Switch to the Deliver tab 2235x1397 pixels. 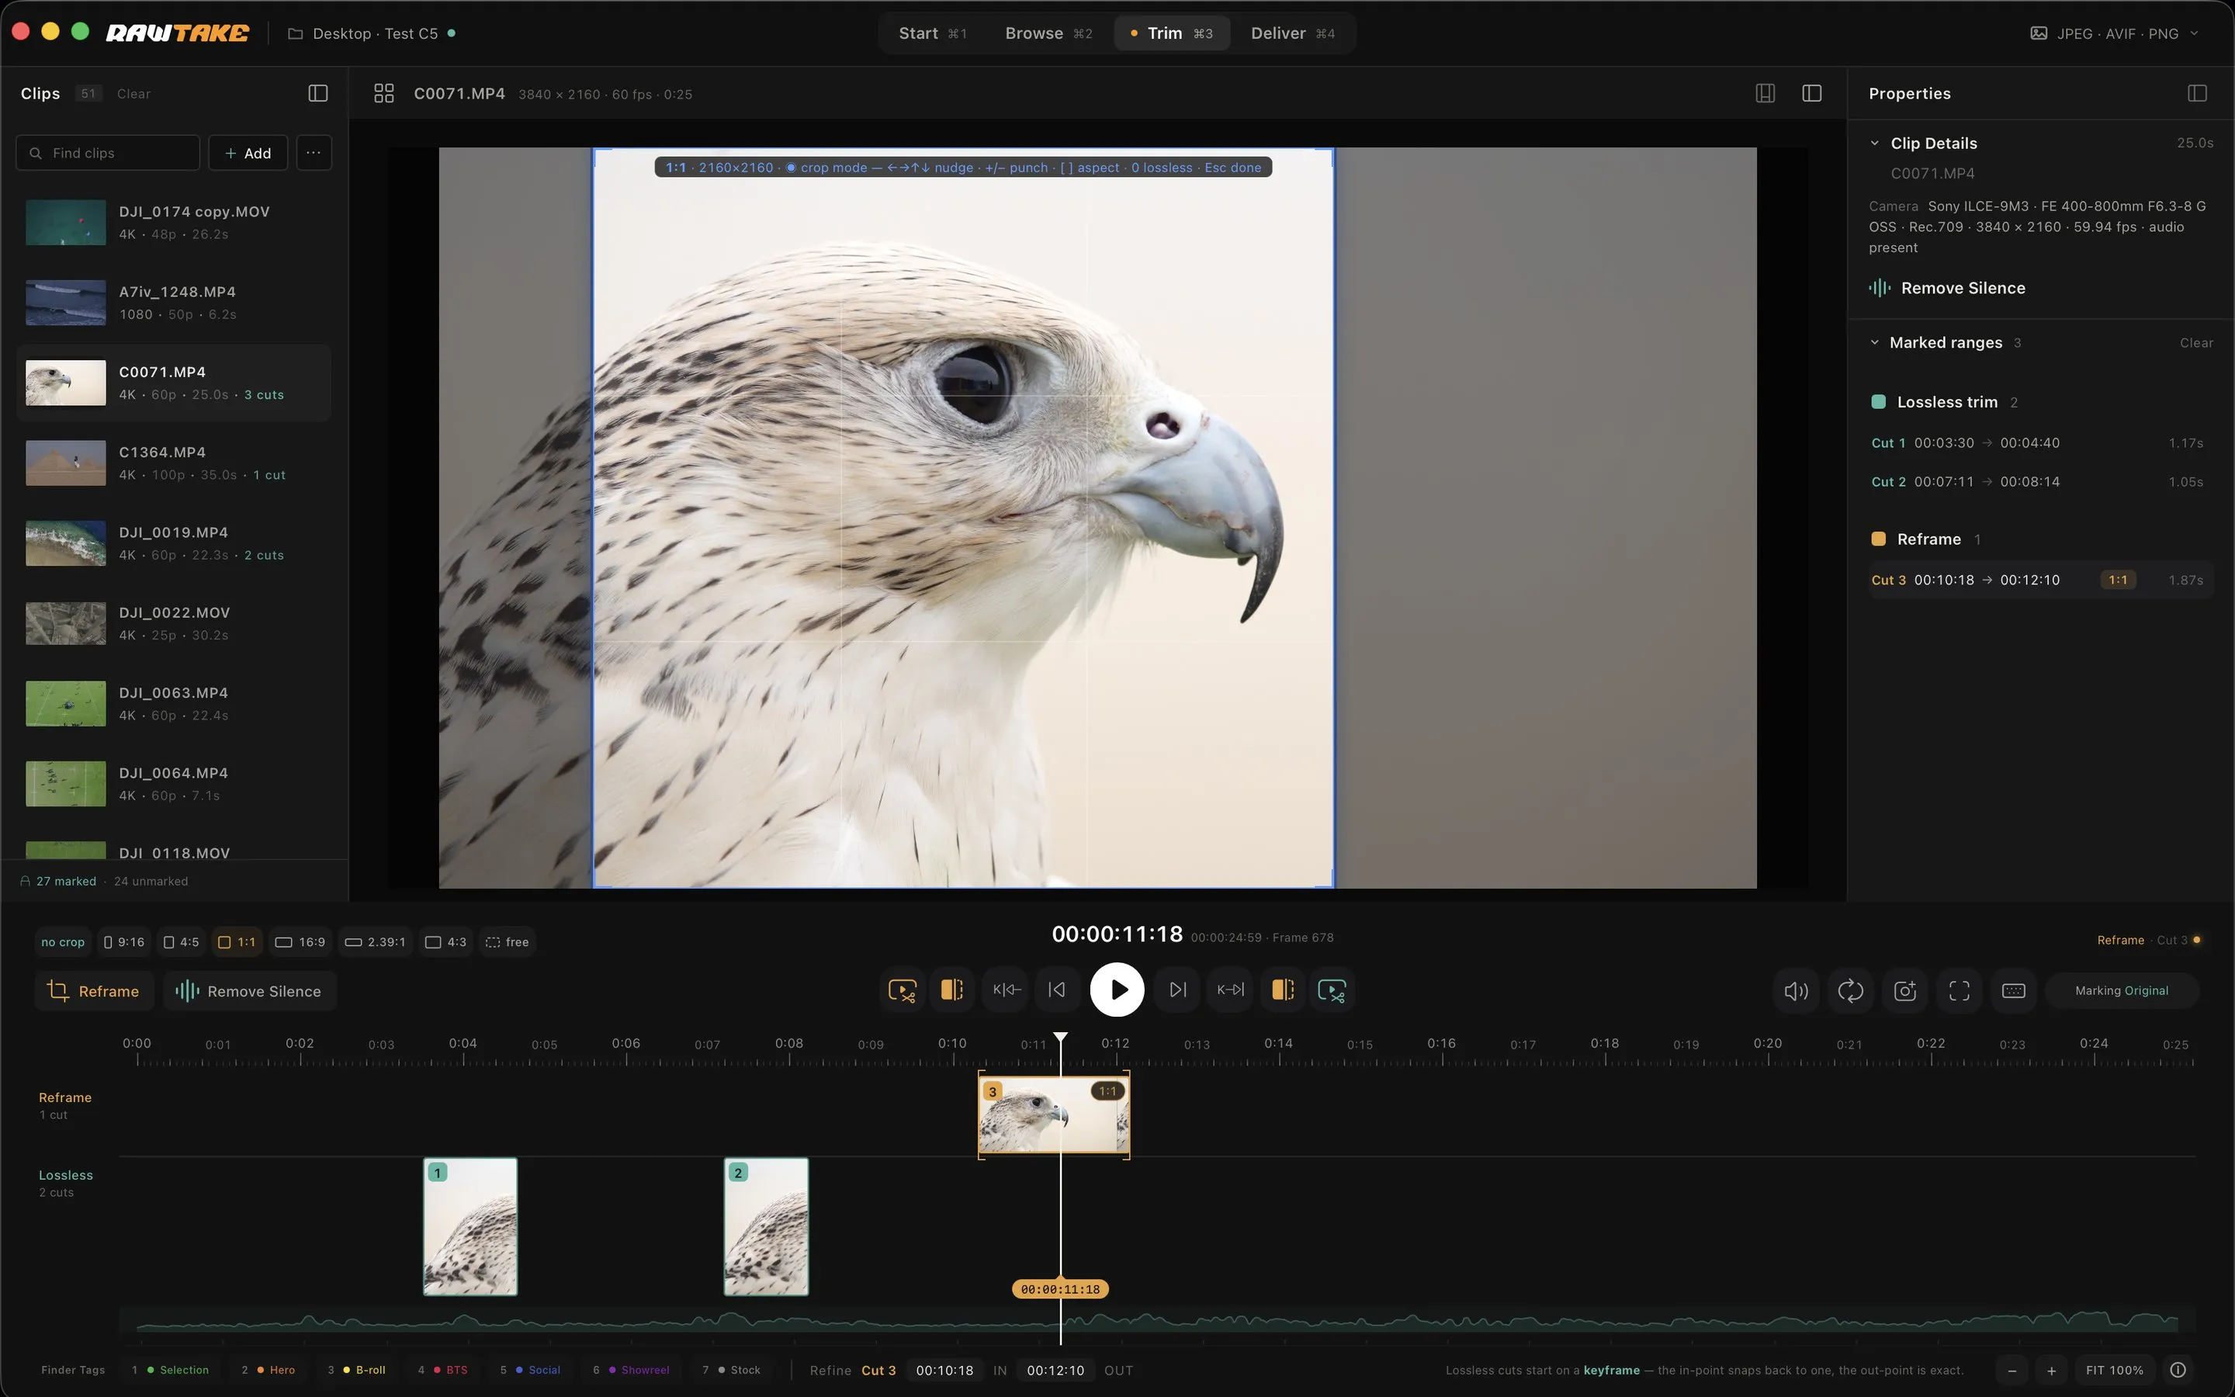(x=1293, y=33)
